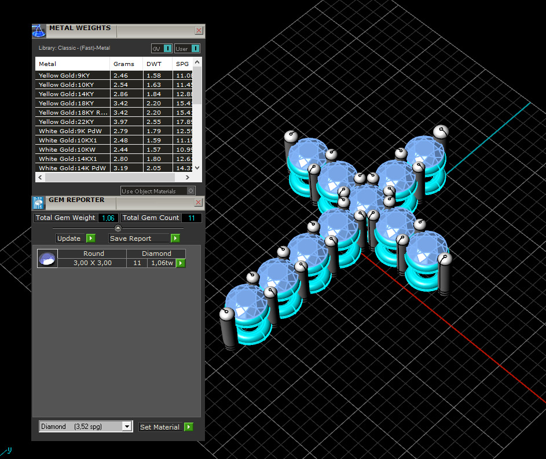Click scroll down arrow in metal list

pos(197,168)
